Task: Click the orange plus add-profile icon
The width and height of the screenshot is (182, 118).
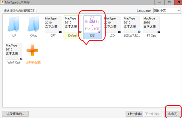Action: point(32,50)
